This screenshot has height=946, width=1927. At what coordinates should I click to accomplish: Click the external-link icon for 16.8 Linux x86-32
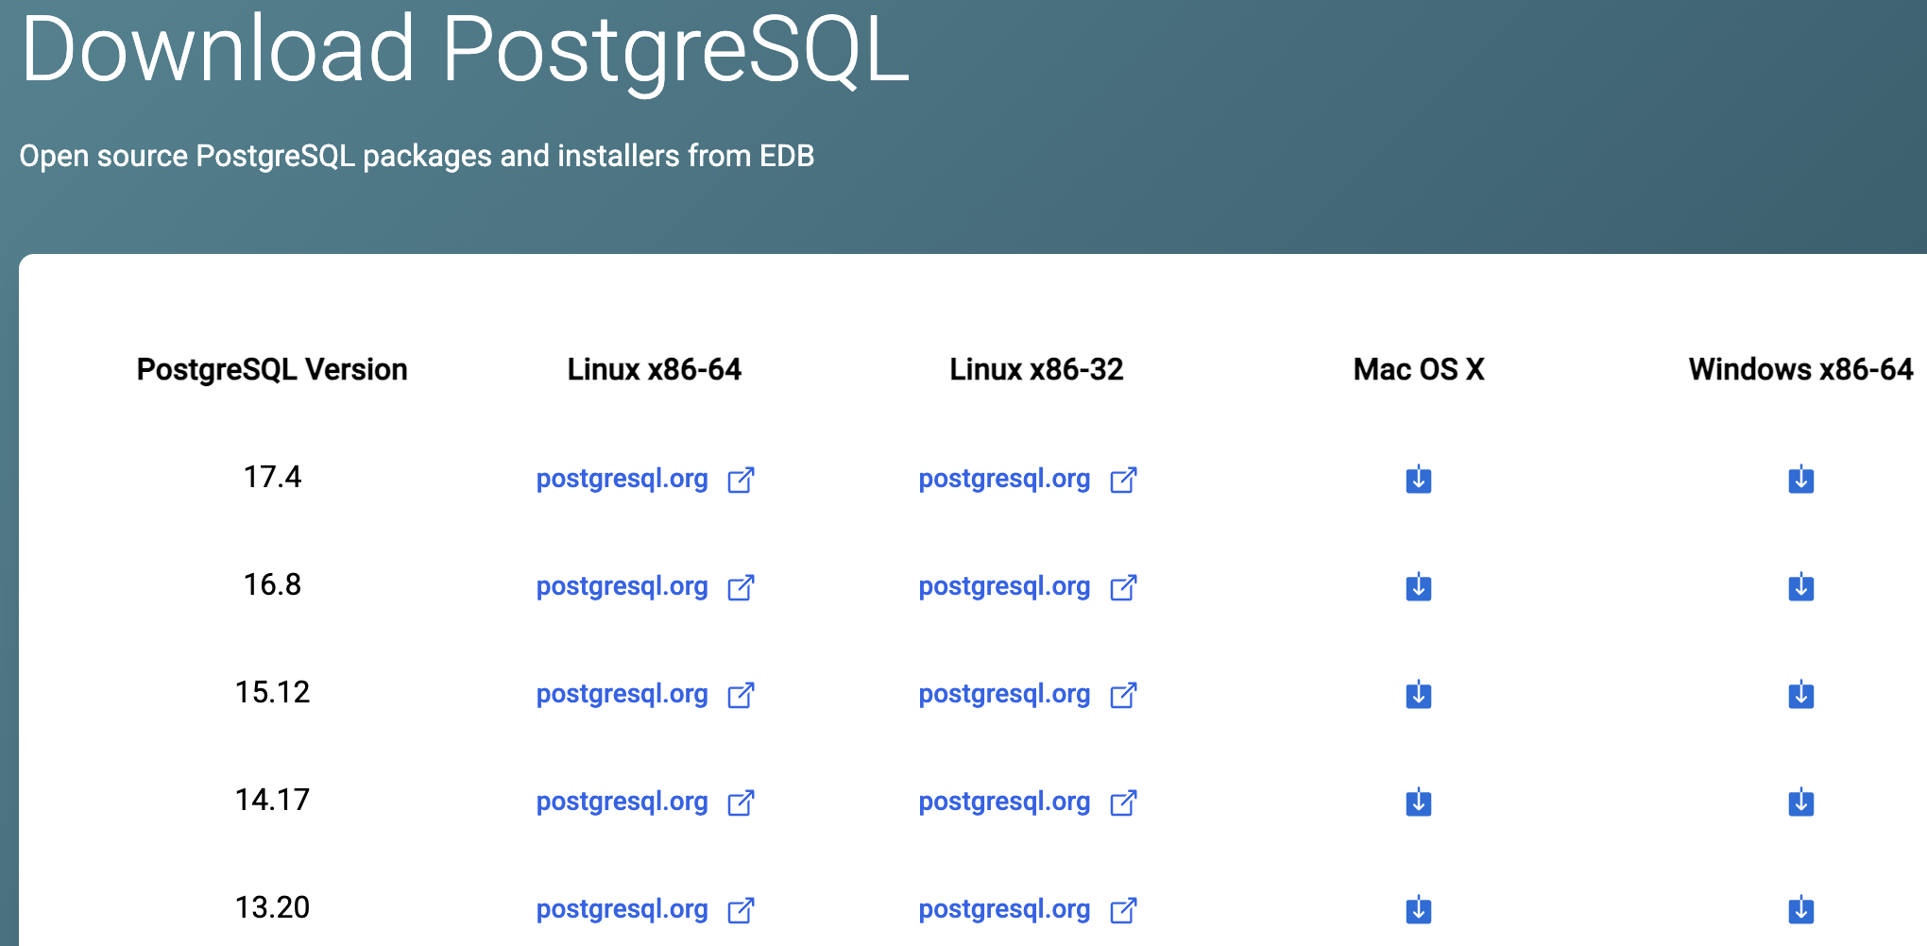[1124, 587]
